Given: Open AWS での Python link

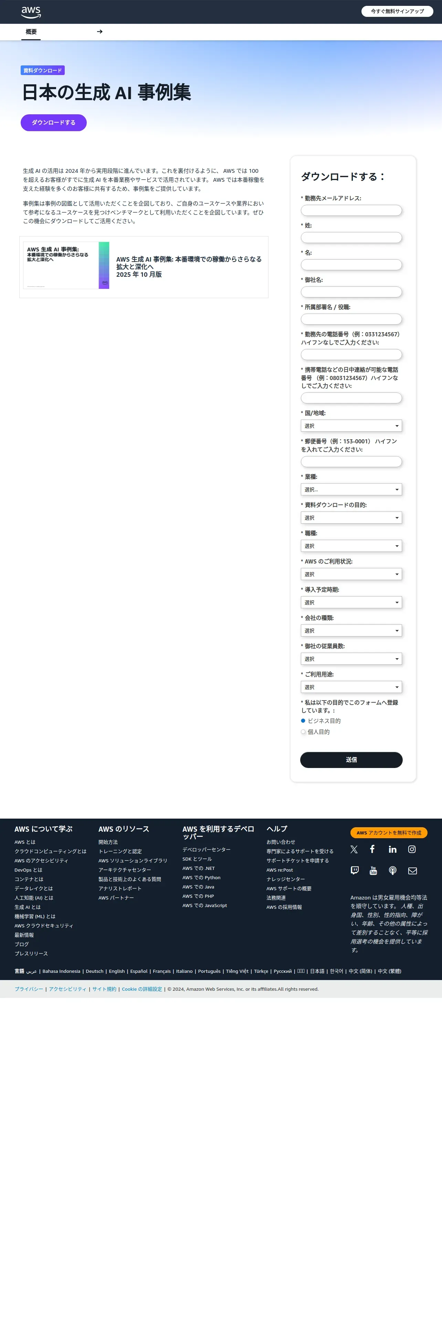Looking at the screenshot, I should [201, 878].
